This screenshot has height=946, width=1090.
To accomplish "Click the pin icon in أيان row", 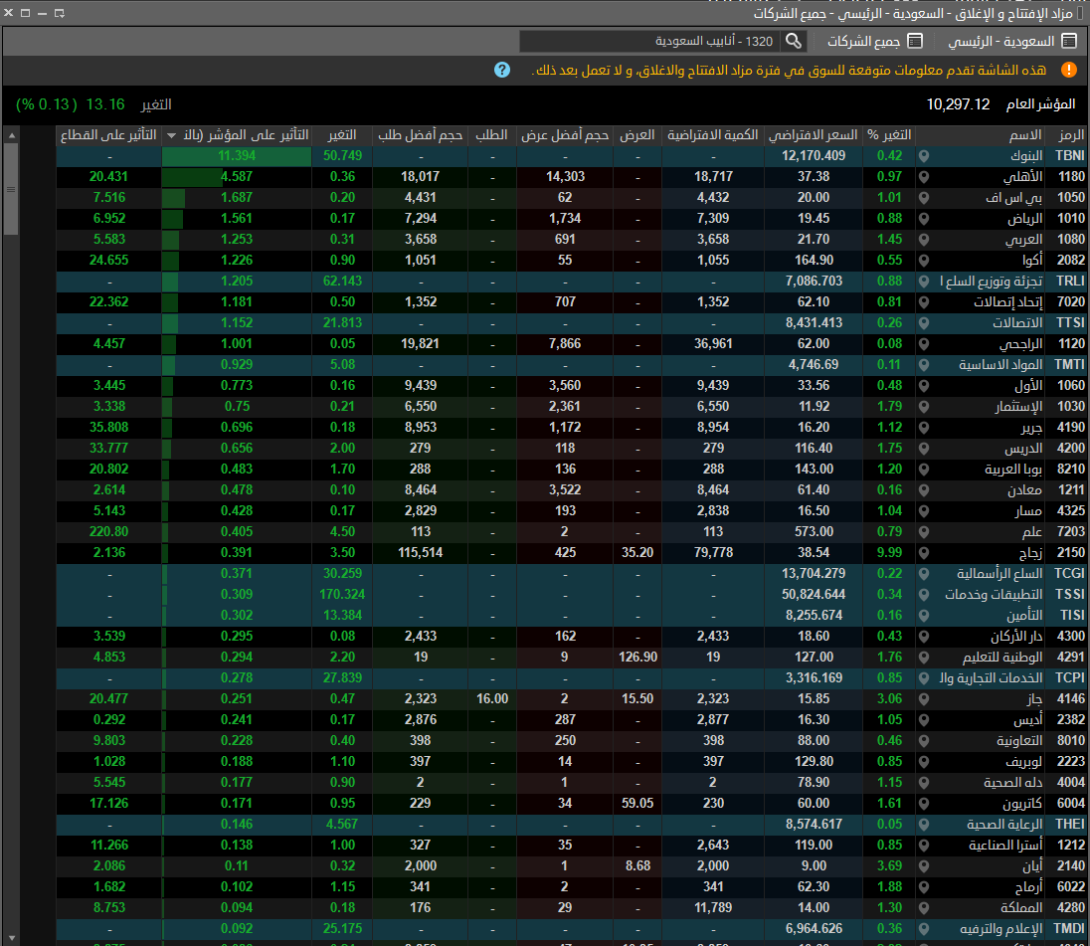I will pyautogui.click(x=924, y=866).
